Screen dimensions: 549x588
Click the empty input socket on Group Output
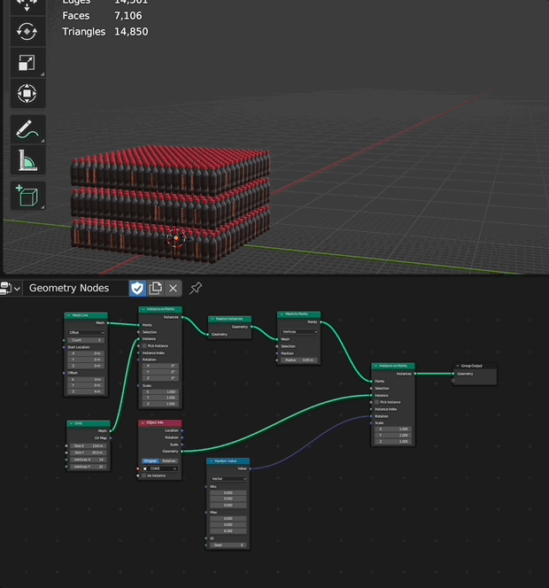[453, 381]
